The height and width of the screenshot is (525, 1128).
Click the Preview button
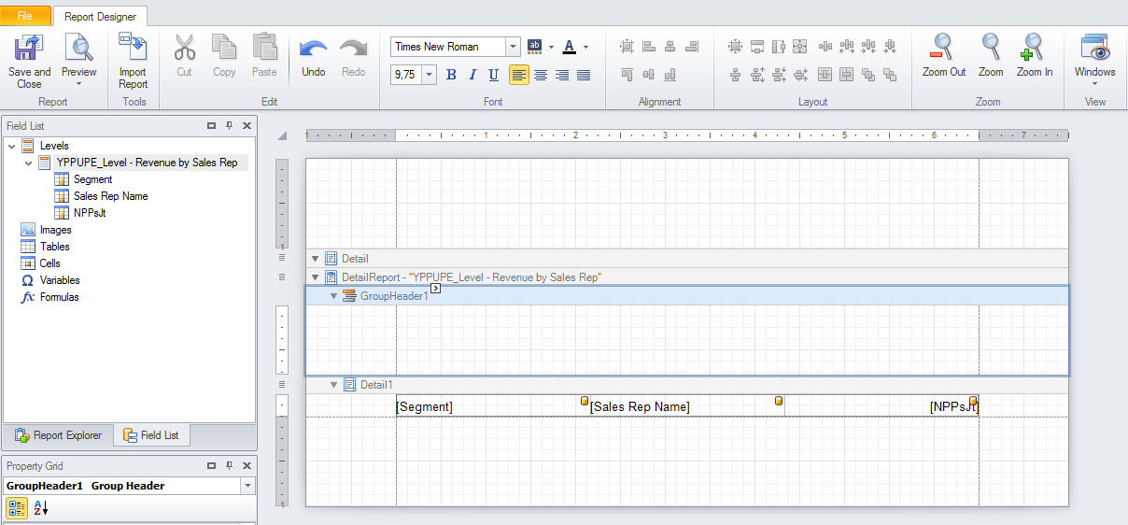(x=79, y=49)
